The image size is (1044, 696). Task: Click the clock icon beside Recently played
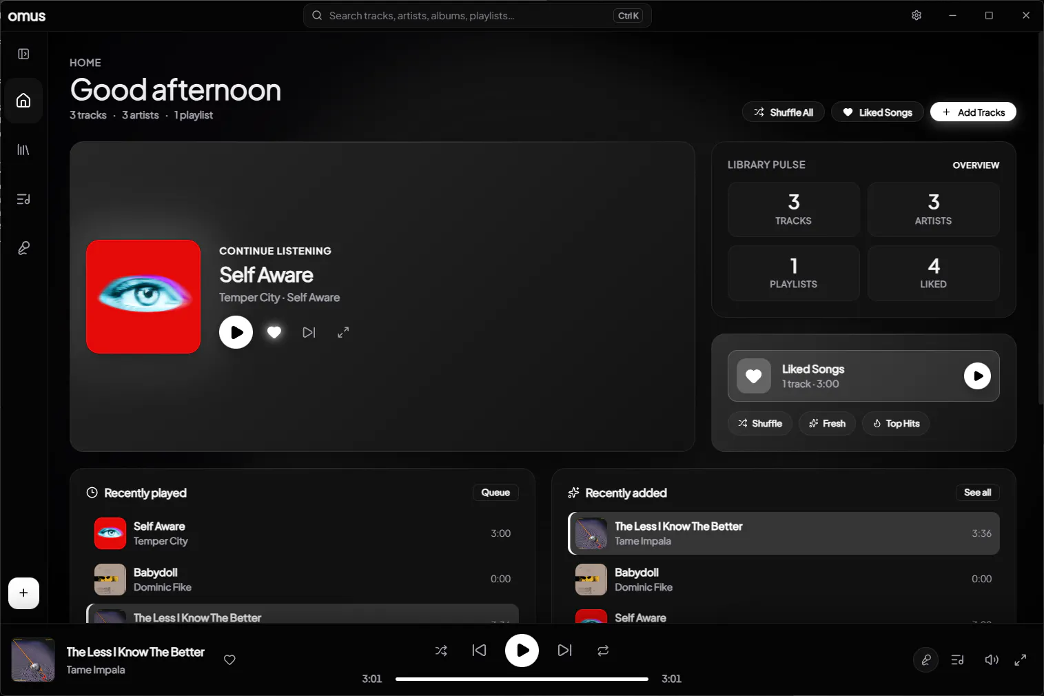pyautogui.click(x=92, y=493)
